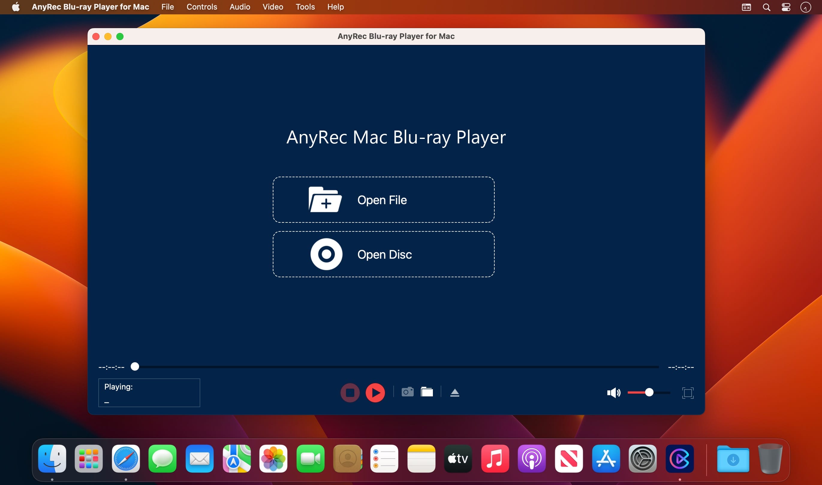822x485 pixels.
Task: Click the red Play button
Action: pyautogui.click(x=375, y=392)
